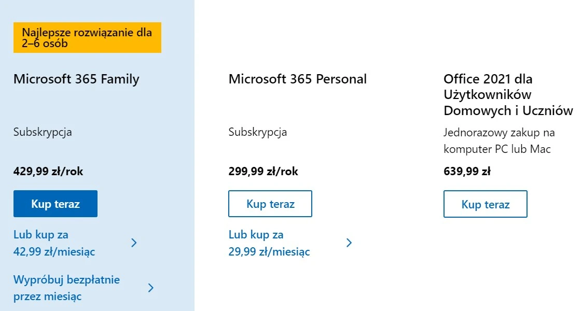Click the 639,99 zł price
The height and width of the screenshot is (311, 582).
(x=467, y=171)
